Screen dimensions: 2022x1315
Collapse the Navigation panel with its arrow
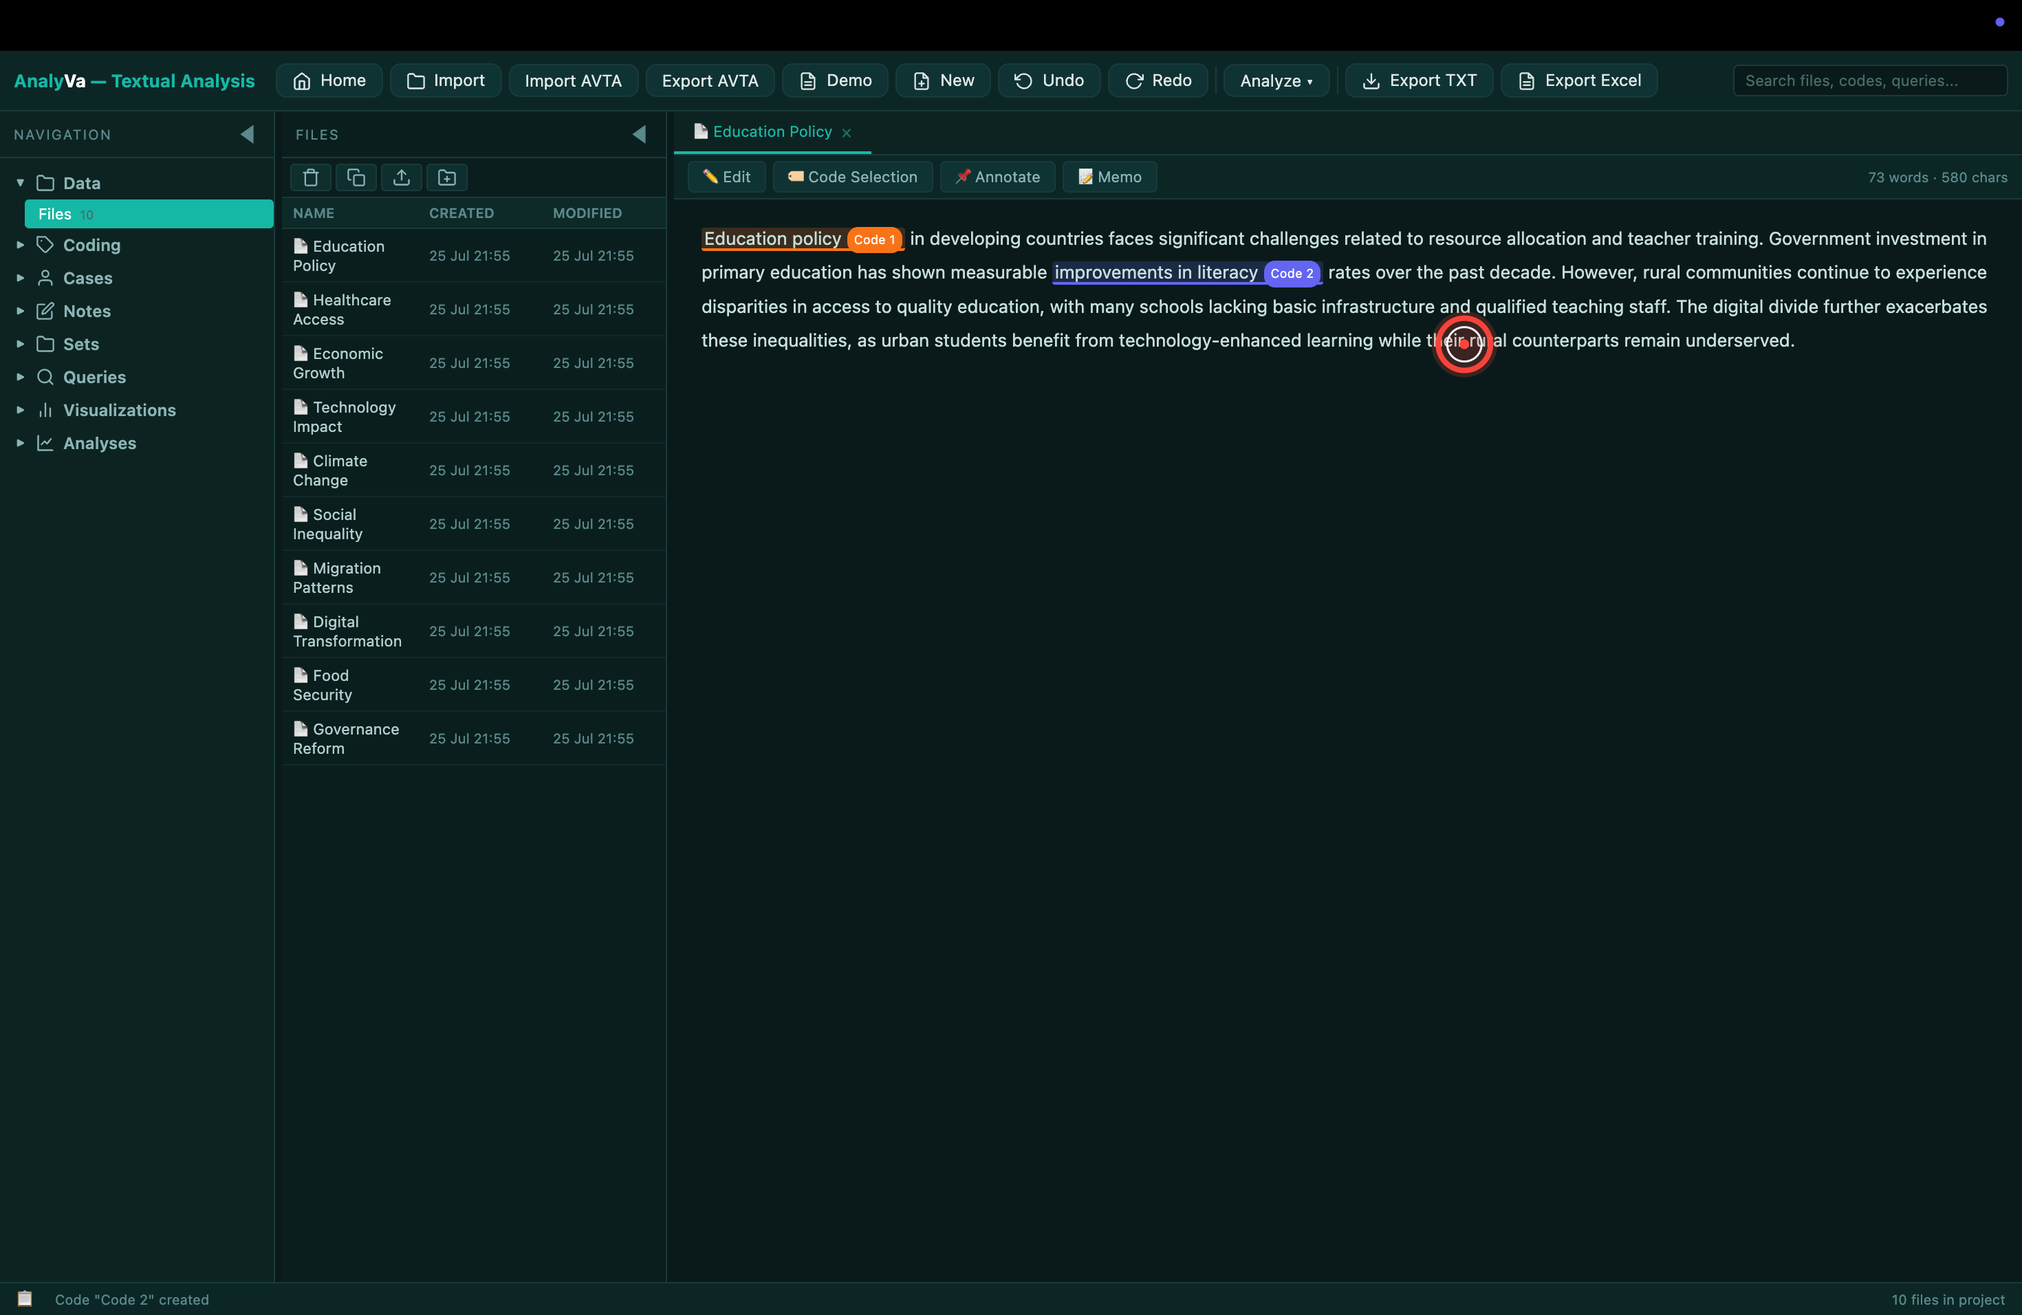pyautogui.click(x=247, y=134)
